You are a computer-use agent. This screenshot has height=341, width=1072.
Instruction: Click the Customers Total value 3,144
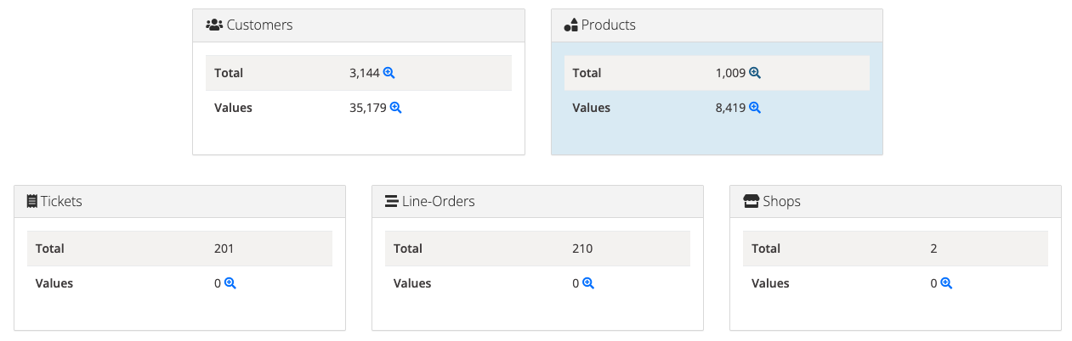click(x=365, y=73)
